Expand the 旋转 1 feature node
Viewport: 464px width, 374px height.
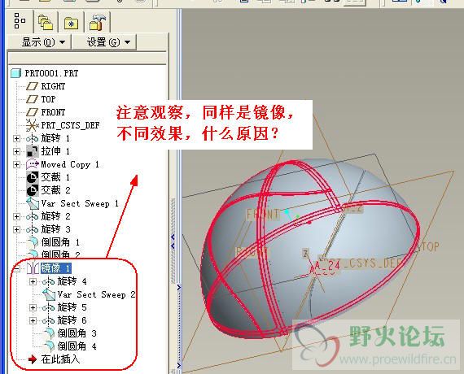(x=16, y=138)
